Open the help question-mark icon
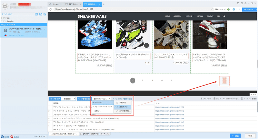Image resolution: width=258 pixels, height=139 pixels. (242, 3)
